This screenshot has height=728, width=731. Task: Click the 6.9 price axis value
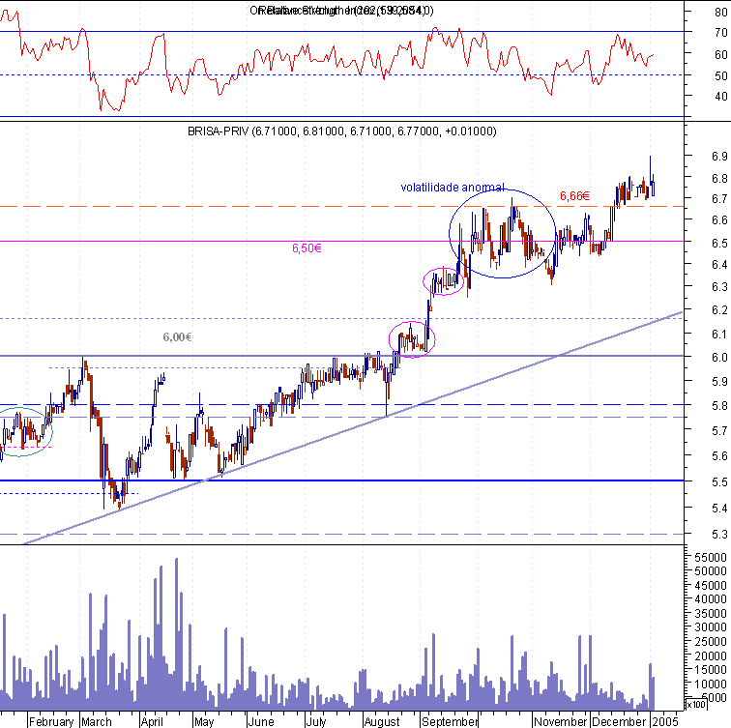[719, 156]
